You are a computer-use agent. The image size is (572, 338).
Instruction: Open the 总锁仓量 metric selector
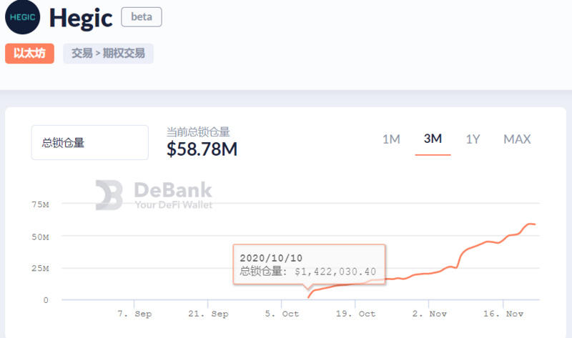point(89,143)
